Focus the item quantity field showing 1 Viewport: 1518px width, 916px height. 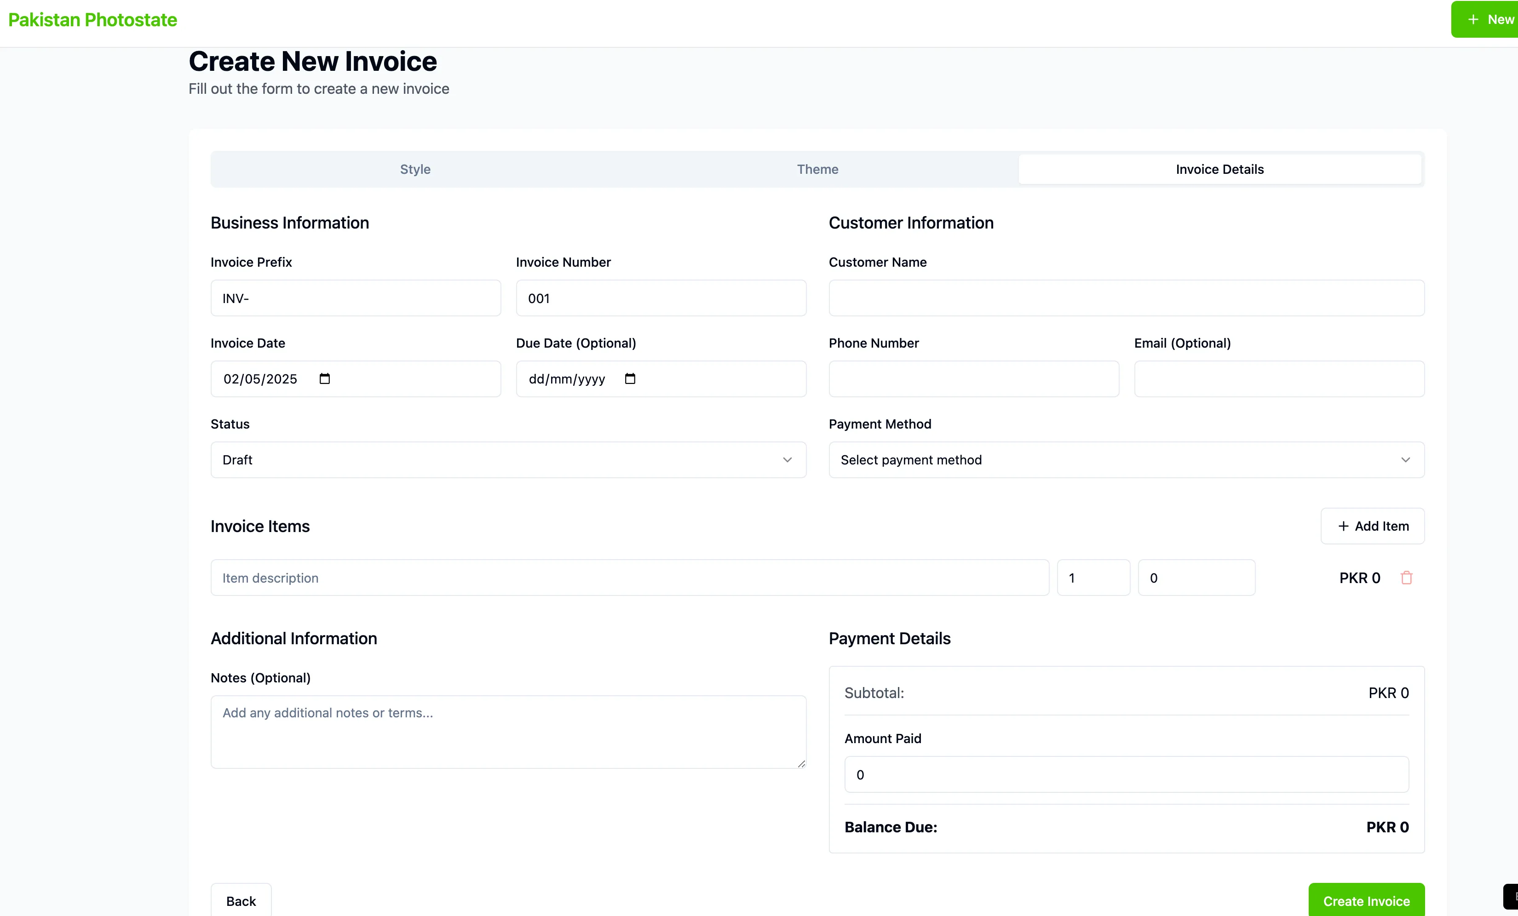tap(1093, 578)
